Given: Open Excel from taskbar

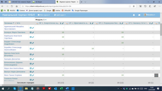Looking at the screenshot, I should pyautogui.click(x=61, y=88).
